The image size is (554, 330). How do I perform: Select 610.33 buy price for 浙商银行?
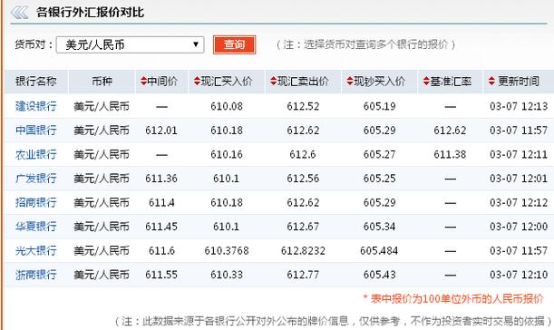click(227, 275)
